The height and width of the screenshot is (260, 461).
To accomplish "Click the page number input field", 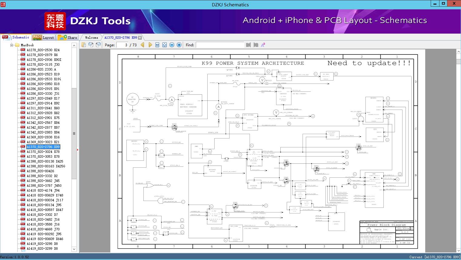I will 122,45.
